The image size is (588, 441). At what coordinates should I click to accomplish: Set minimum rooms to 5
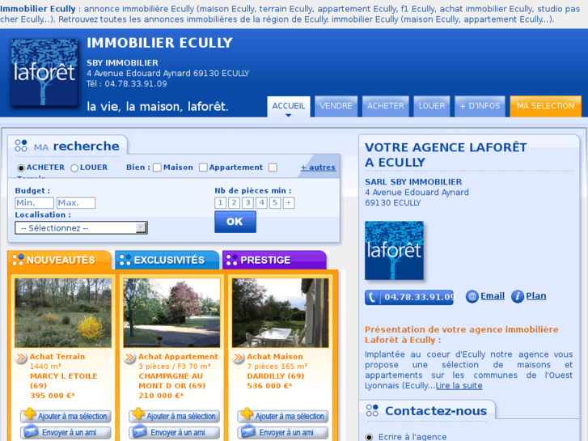coord(275,202)
